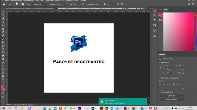This screenshot has height=110, width=197.
Task: Open the brush settings panel icon
Action: 23,4
